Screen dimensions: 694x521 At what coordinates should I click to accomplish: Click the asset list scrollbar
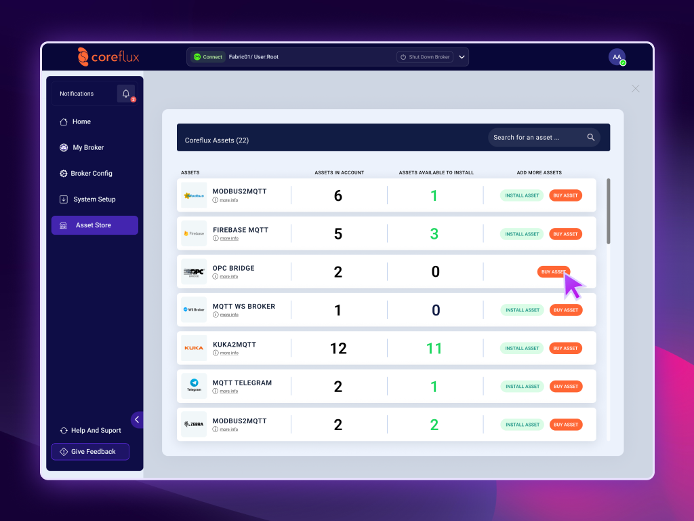coord(609,211)
